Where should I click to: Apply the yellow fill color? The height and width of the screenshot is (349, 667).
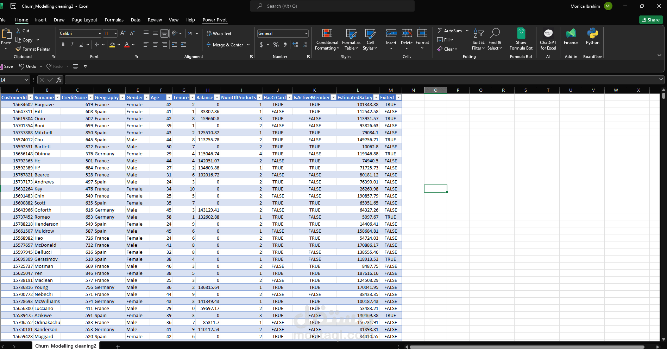click(x=112, y=45)
